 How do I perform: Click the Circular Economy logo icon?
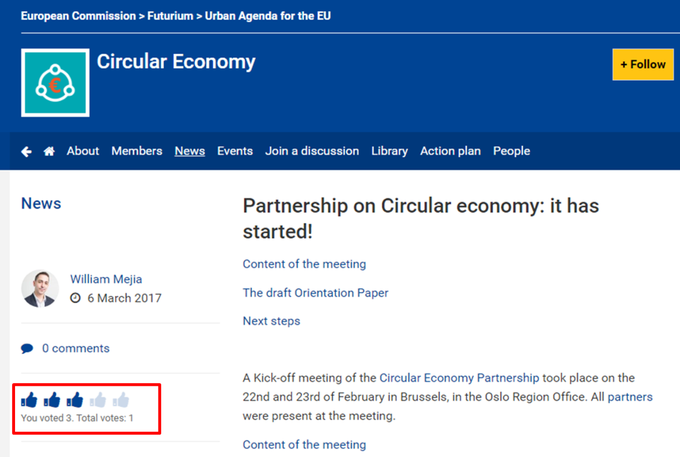(x=55, y=82)
